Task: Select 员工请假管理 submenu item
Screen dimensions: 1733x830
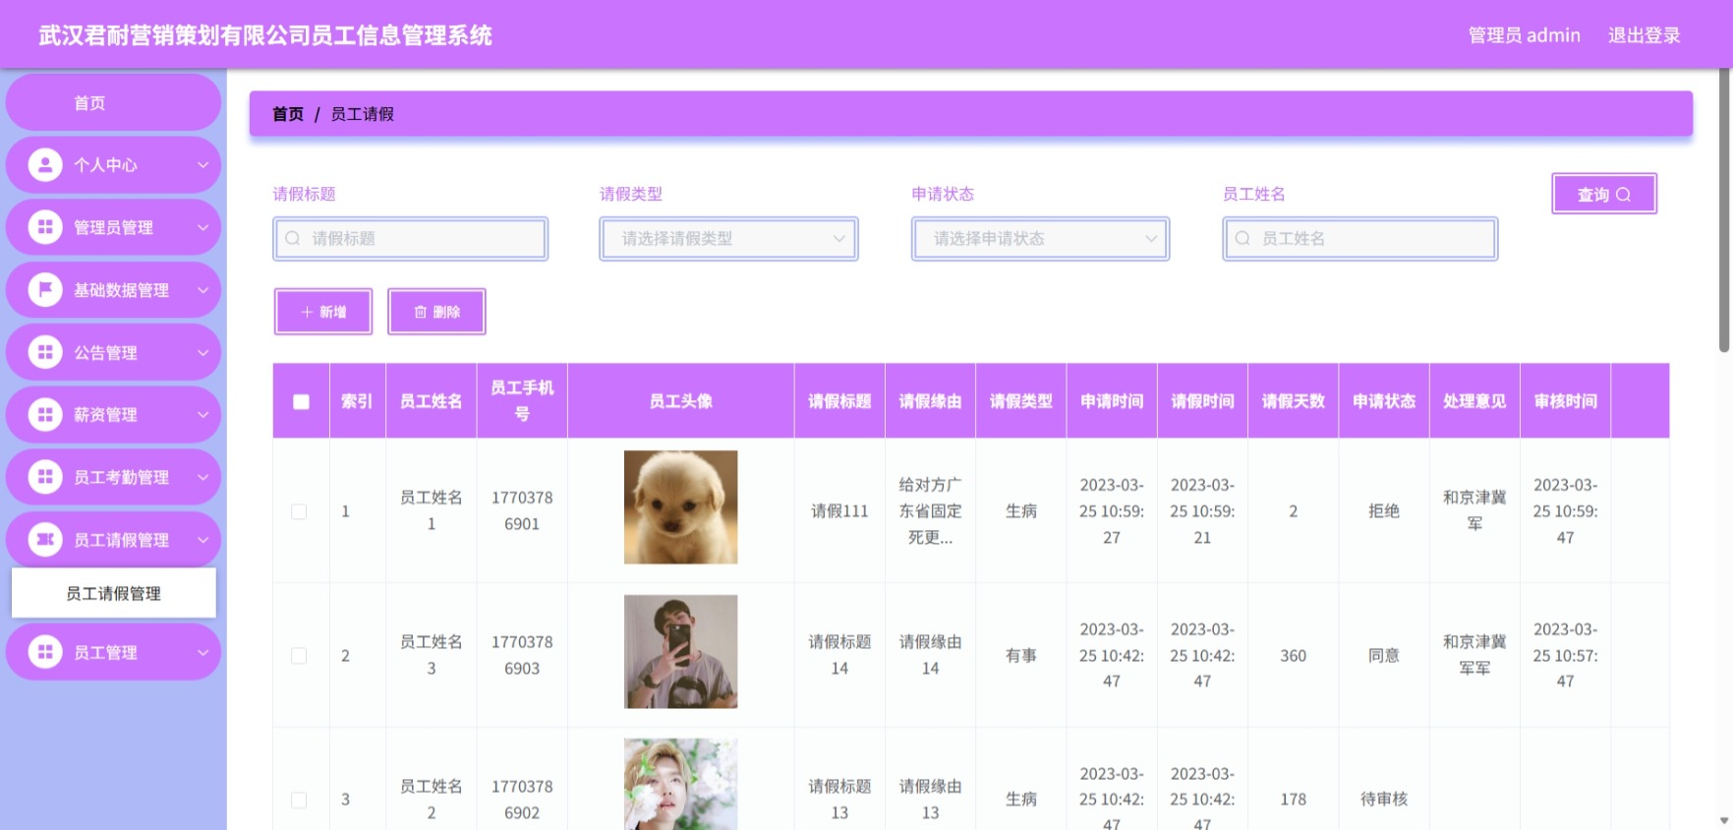Action: click(113, 593)
